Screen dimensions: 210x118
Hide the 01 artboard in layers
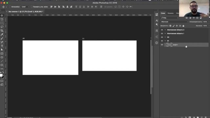[162, 41]
